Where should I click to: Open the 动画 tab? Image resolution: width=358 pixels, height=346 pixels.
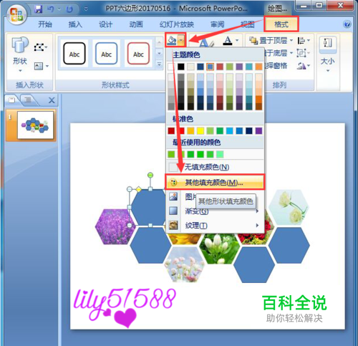tap(136, 24)
